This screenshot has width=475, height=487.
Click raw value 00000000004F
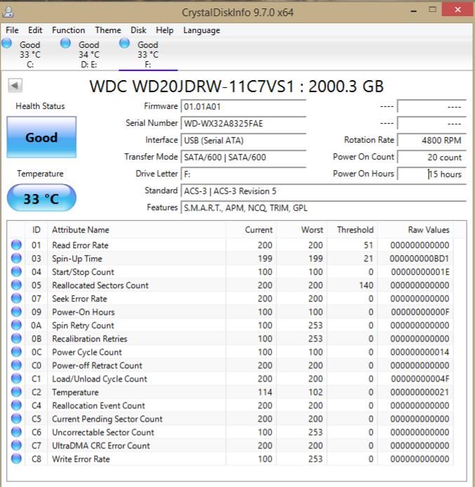(420, 379)
